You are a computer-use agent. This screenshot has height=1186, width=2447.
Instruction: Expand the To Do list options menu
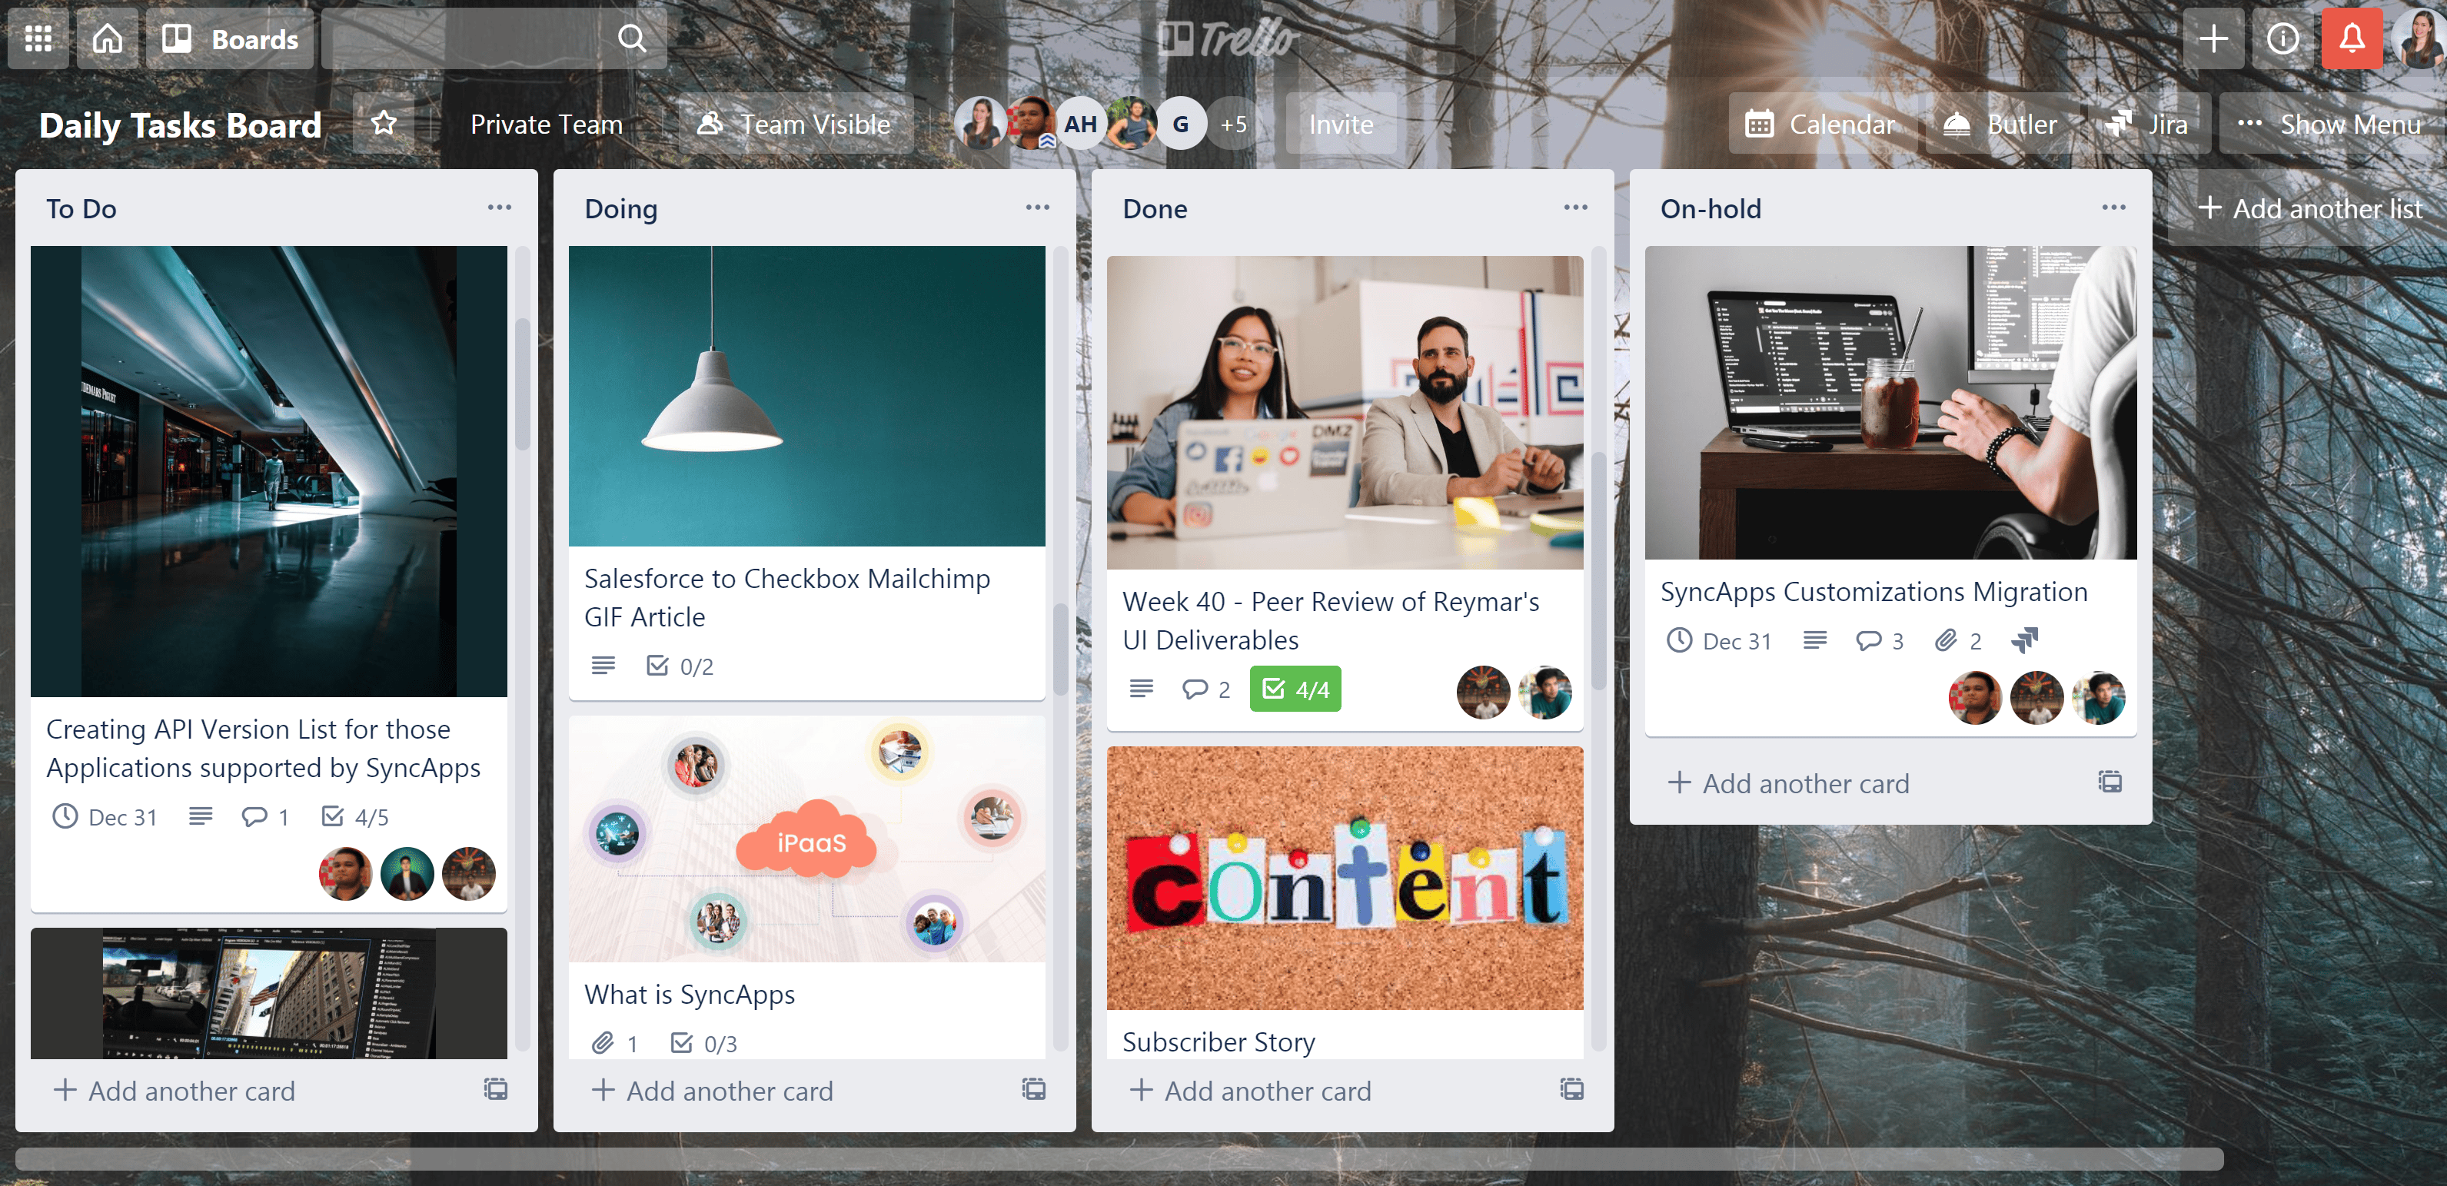(500, 208)
